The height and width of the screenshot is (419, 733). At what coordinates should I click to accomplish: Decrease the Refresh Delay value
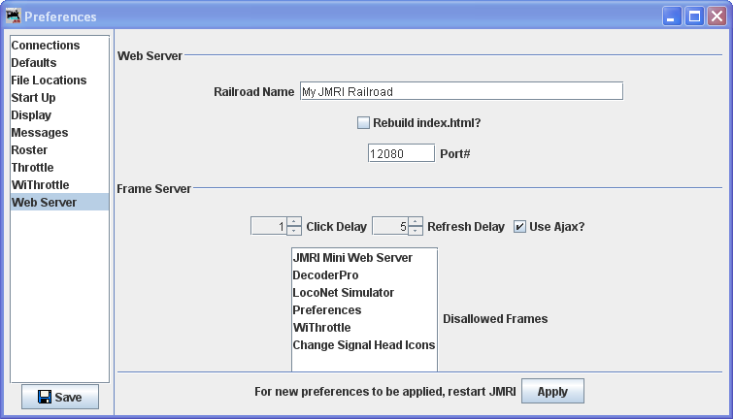point(416,230)
